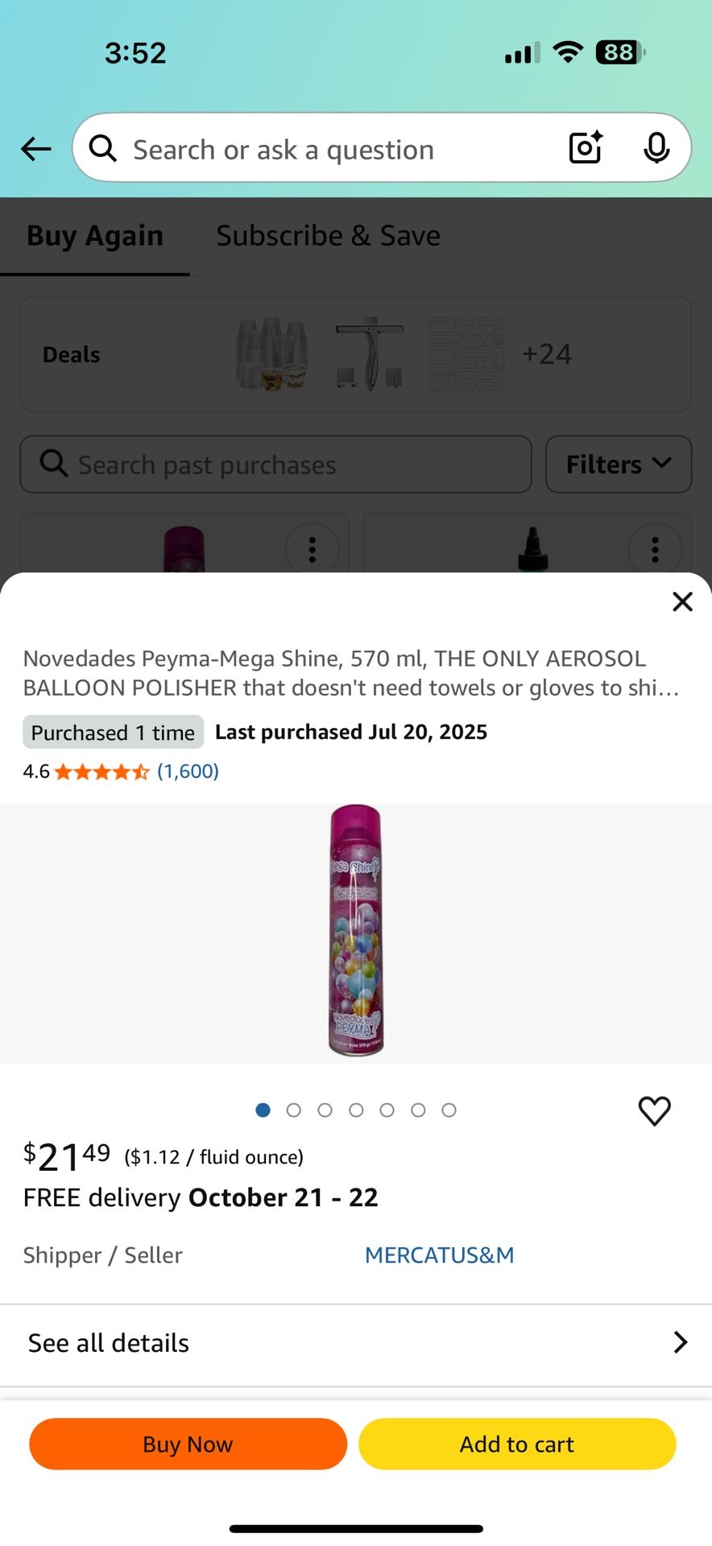
Task: Select the third image carousel dot
Action: 325,1110
